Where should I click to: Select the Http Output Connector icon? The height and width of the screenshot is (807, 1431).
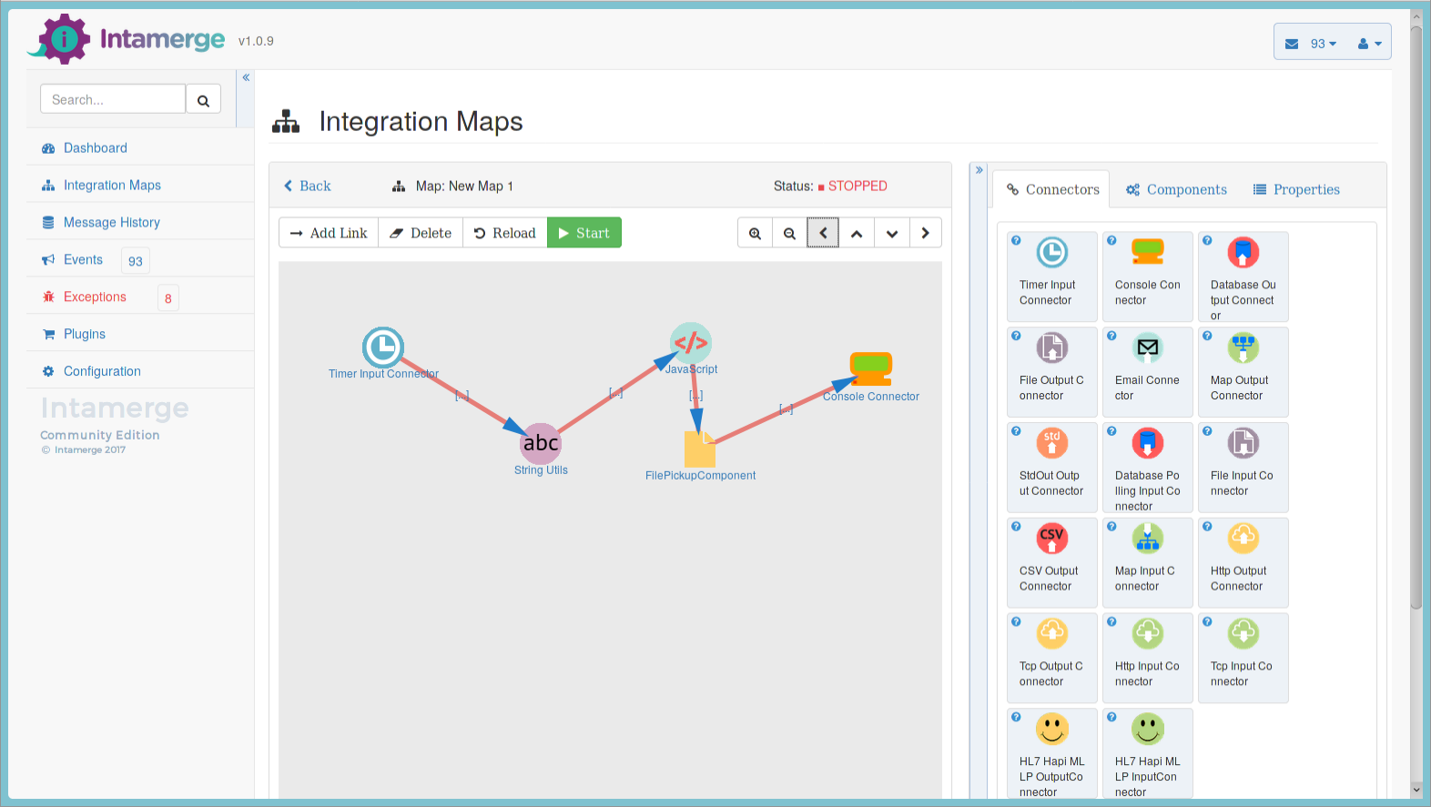[1243, 539]
